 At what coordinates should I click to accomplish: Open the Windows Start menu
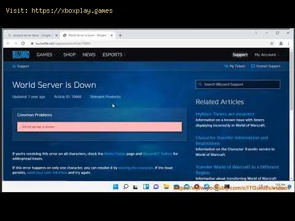point(116,187)
